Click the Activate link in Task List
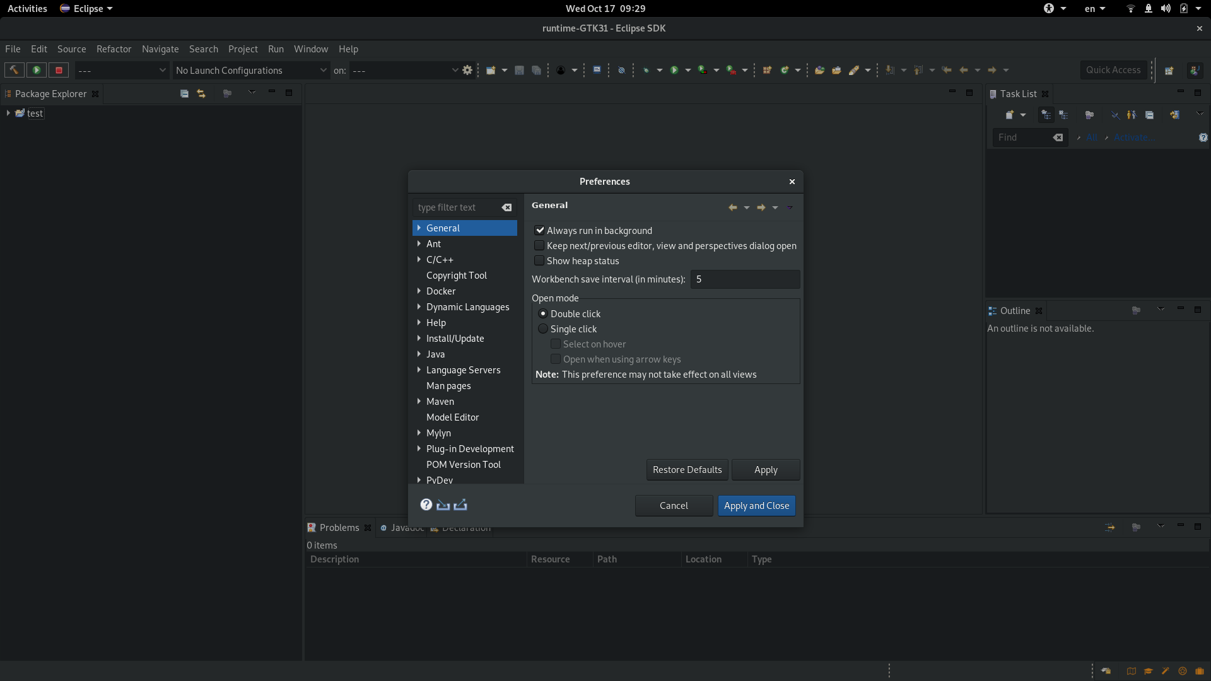 tap(1133, 137)
